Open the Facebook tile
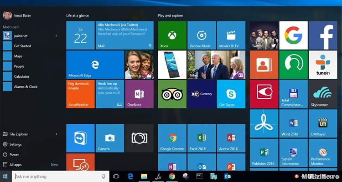Viewport: 342px width, 182px height. (x=323, y=35)
